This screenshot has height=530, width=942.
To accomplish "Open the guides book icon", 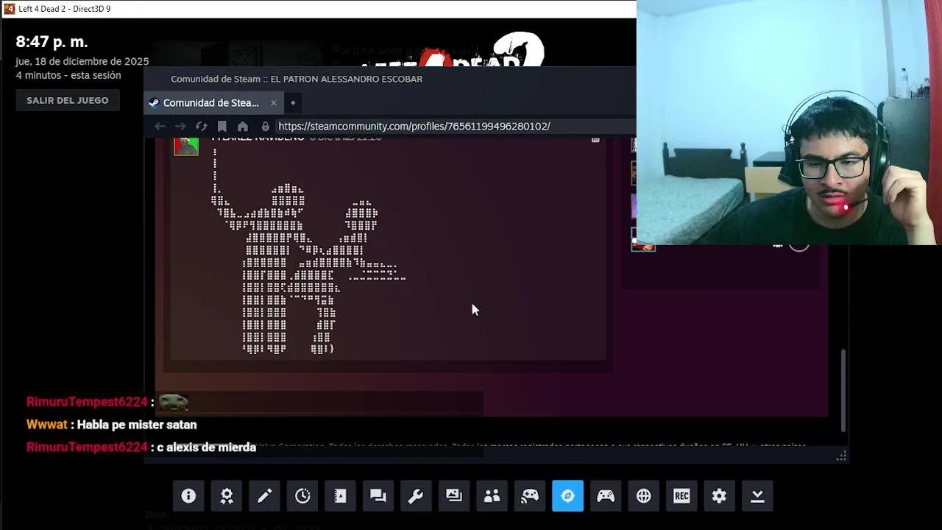I will click(x=340, y=496).
